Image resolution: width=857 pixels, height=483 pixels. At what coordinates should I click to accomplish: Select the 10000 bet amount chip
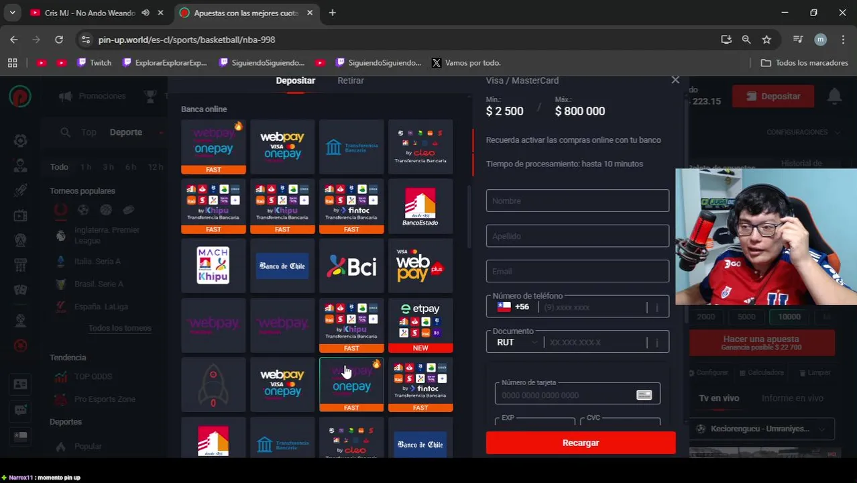(789, 317)
